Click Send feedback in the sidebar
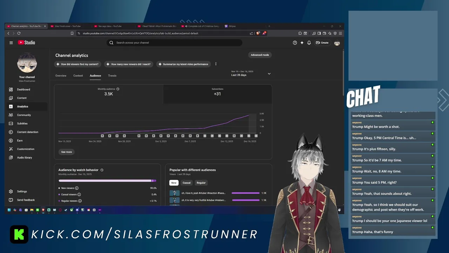This screenshot has height=253, width=449. [x=27, y=200]
